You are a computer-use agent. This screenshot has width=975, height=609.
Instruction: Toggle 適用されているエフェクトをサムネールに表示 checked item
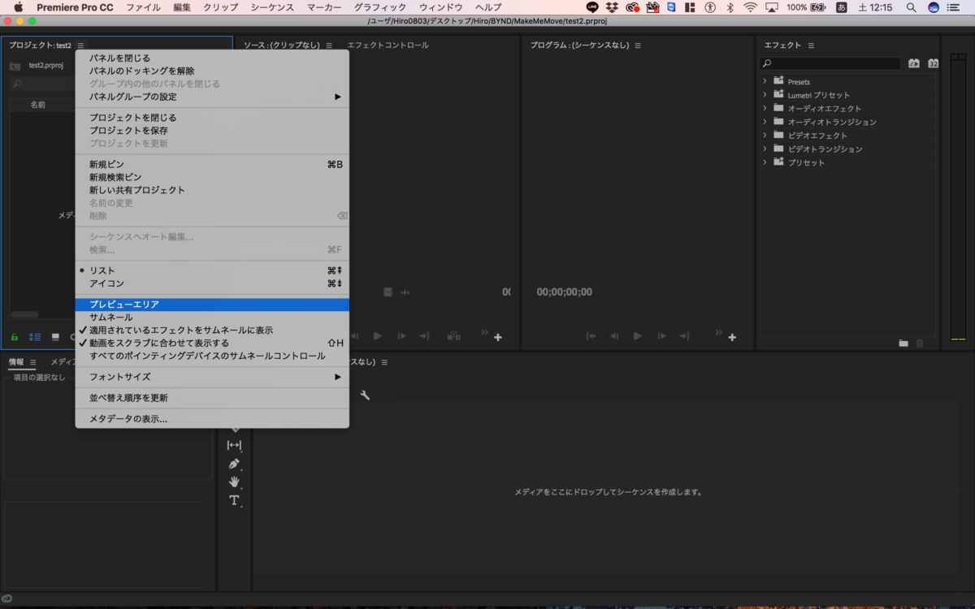click(x=212, y=330)
